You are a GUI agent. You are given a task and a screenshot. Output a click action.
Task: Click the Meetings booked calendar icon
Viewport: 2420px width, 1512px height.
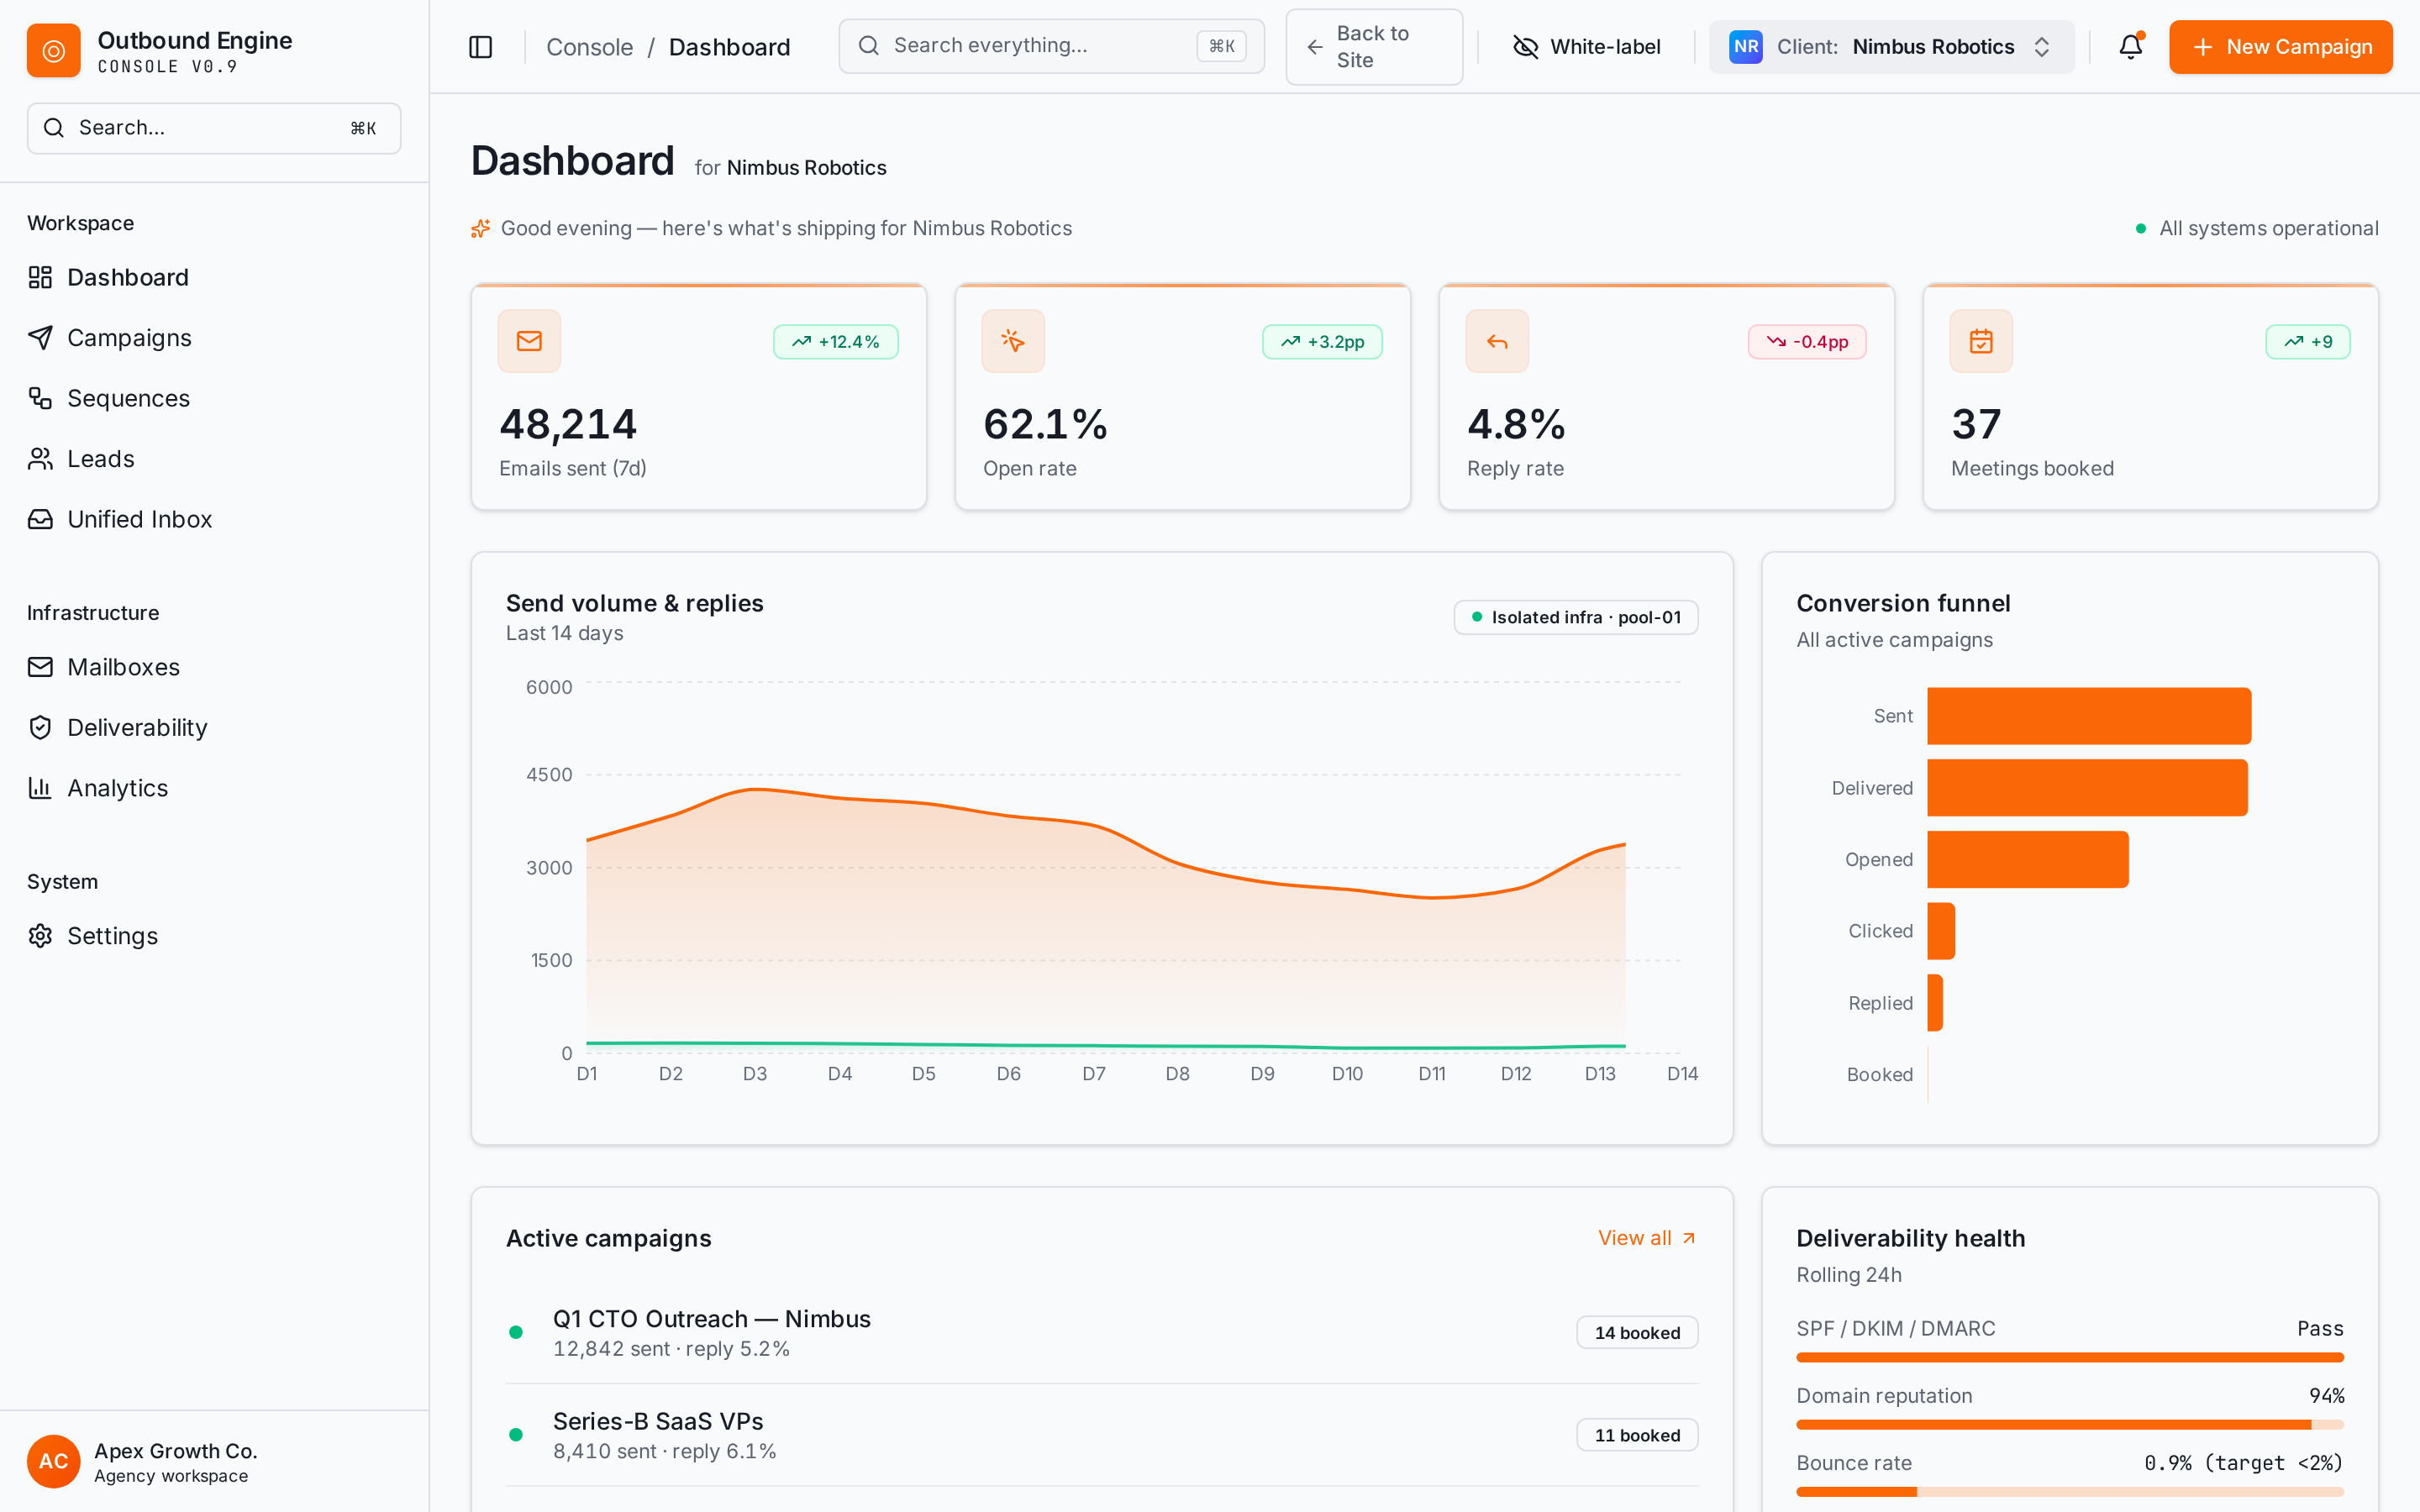click(x=1981, y=341)
